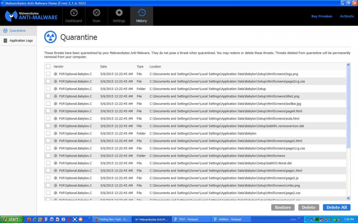The image size is (358, 223).
Task: Click the Delete All button
Action: [337, 207]
